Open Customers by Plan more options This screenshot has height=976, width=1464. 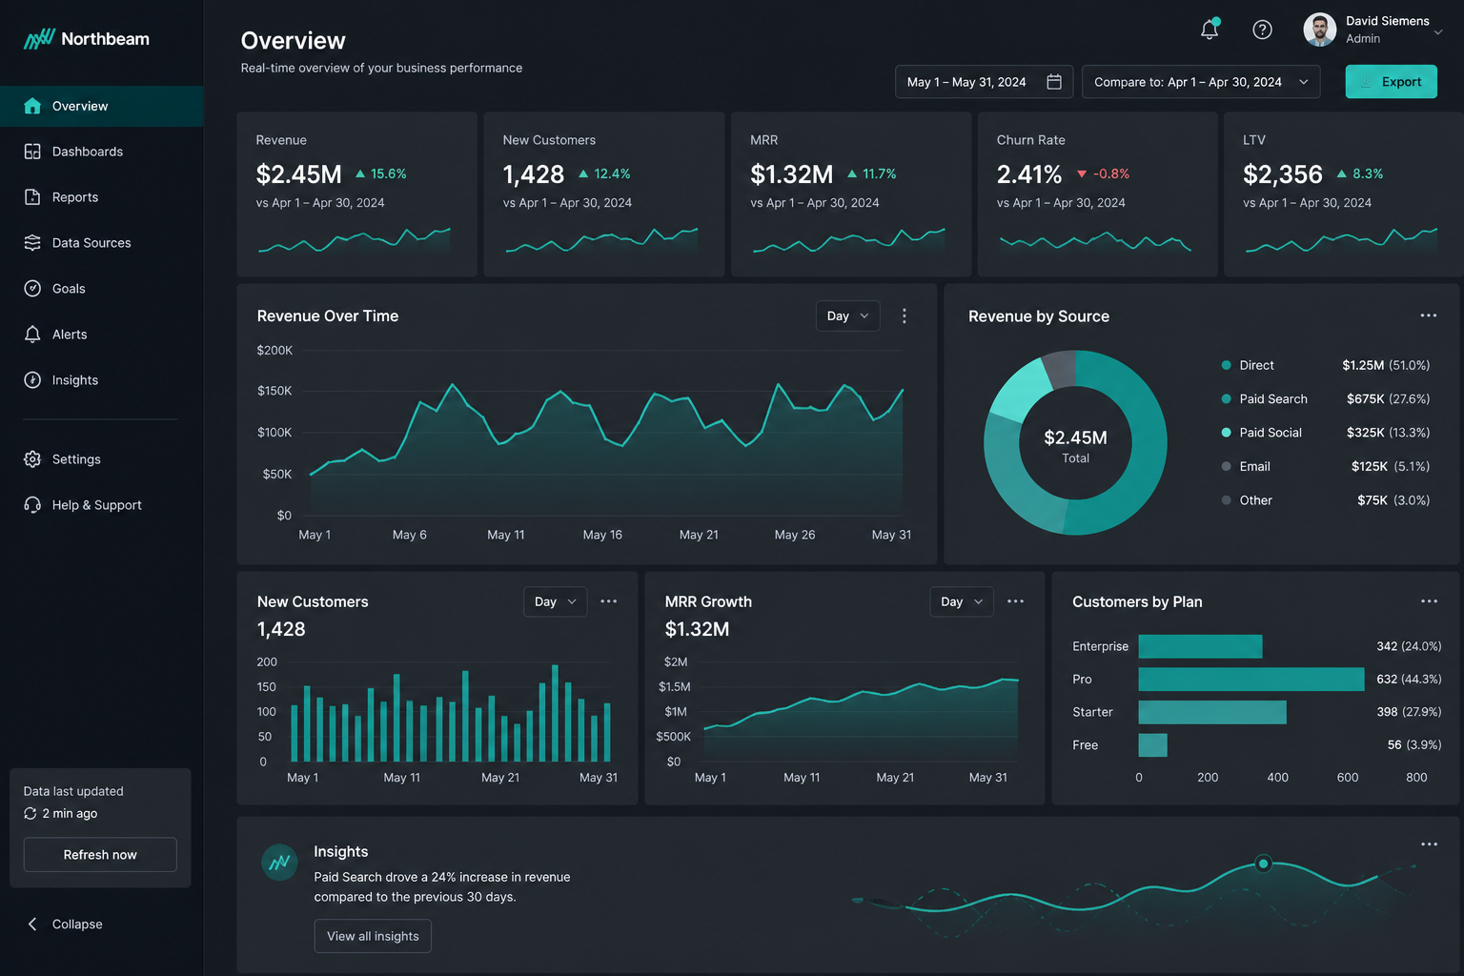click(x=1429, y=601)
